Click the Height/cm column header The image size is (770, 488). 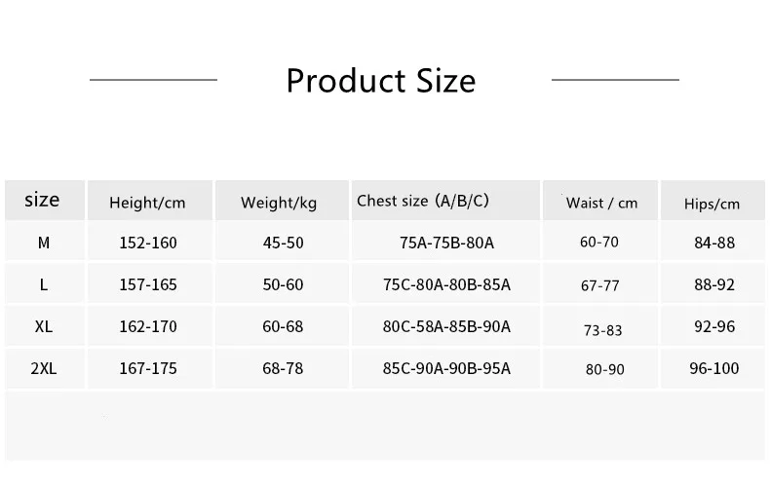(x=147, y=203)
